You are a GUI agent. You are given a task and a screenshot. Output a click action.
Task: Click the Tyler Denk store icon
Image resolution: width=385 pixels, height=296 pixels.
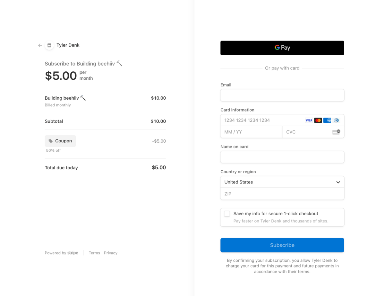(x=49, y=45)
